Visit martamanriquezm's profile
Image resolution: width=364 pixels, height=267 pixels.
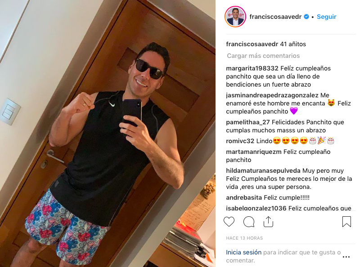click(254, 152)
